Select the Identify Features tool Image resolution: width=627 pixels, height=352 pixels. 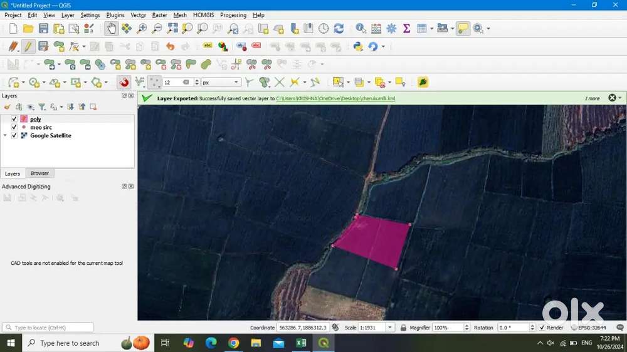(361, 28)
